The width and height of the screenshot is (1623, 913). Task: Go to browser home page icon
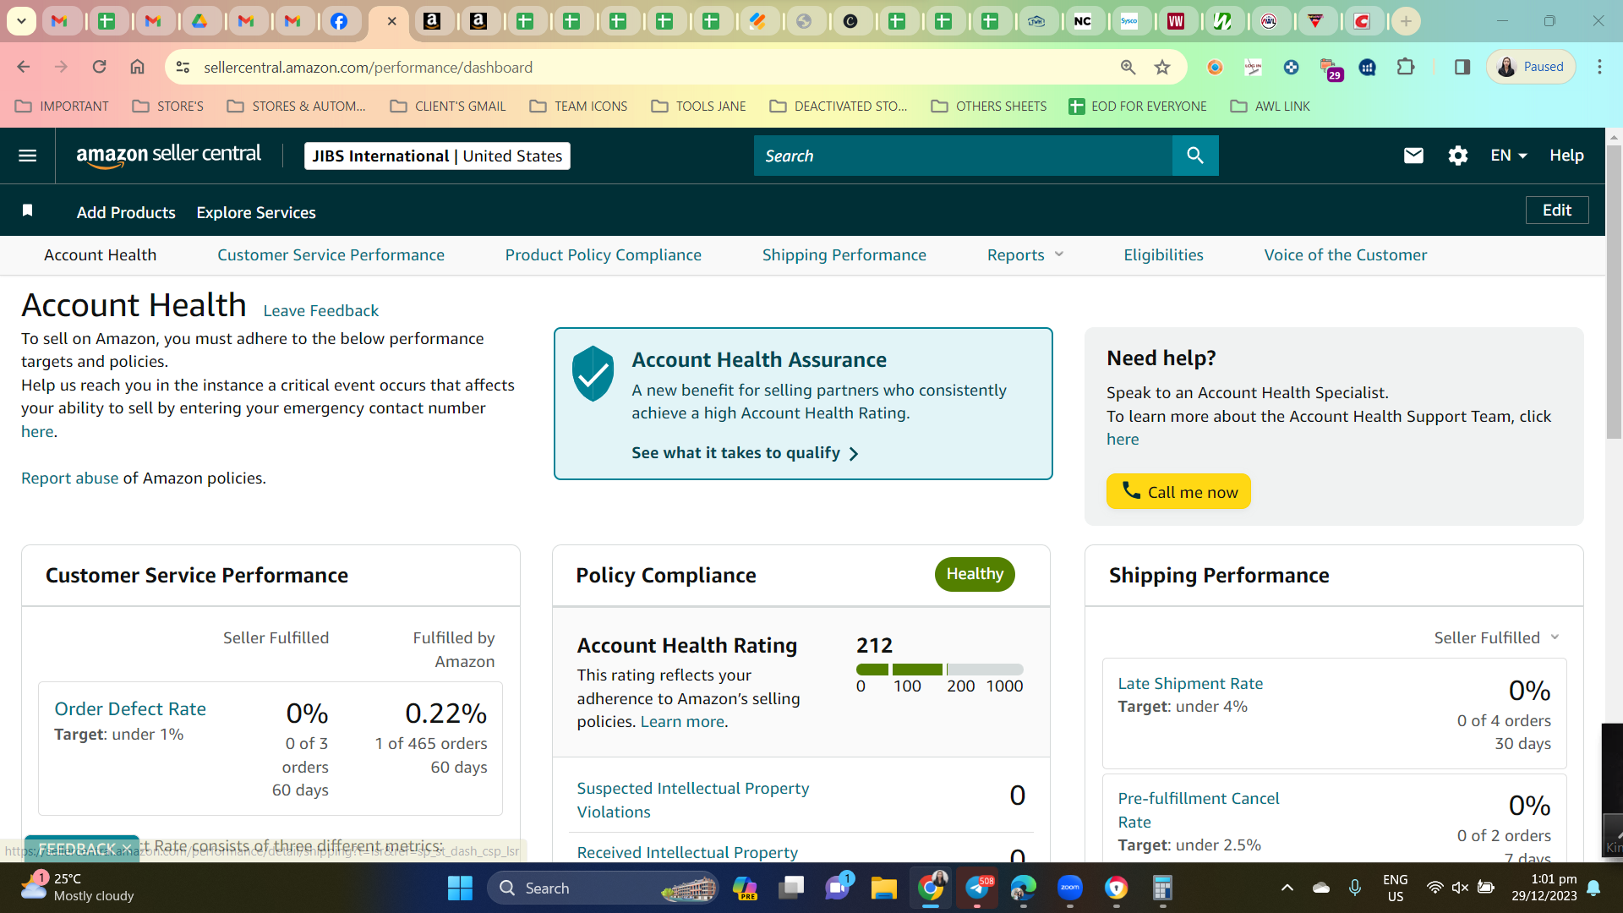pyautogui.click(x=137, y=67)
